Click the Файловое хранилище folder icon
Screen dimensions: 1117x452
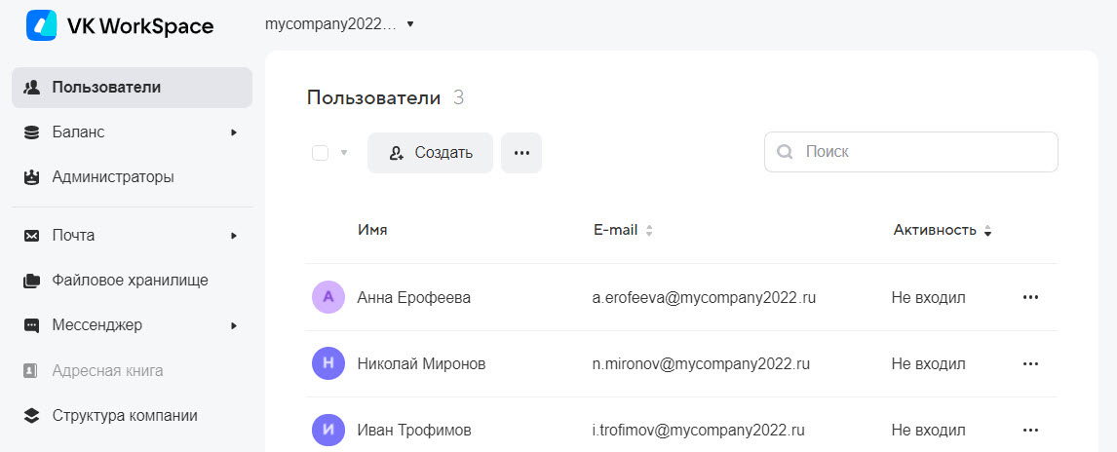click(x=31, y=281)
